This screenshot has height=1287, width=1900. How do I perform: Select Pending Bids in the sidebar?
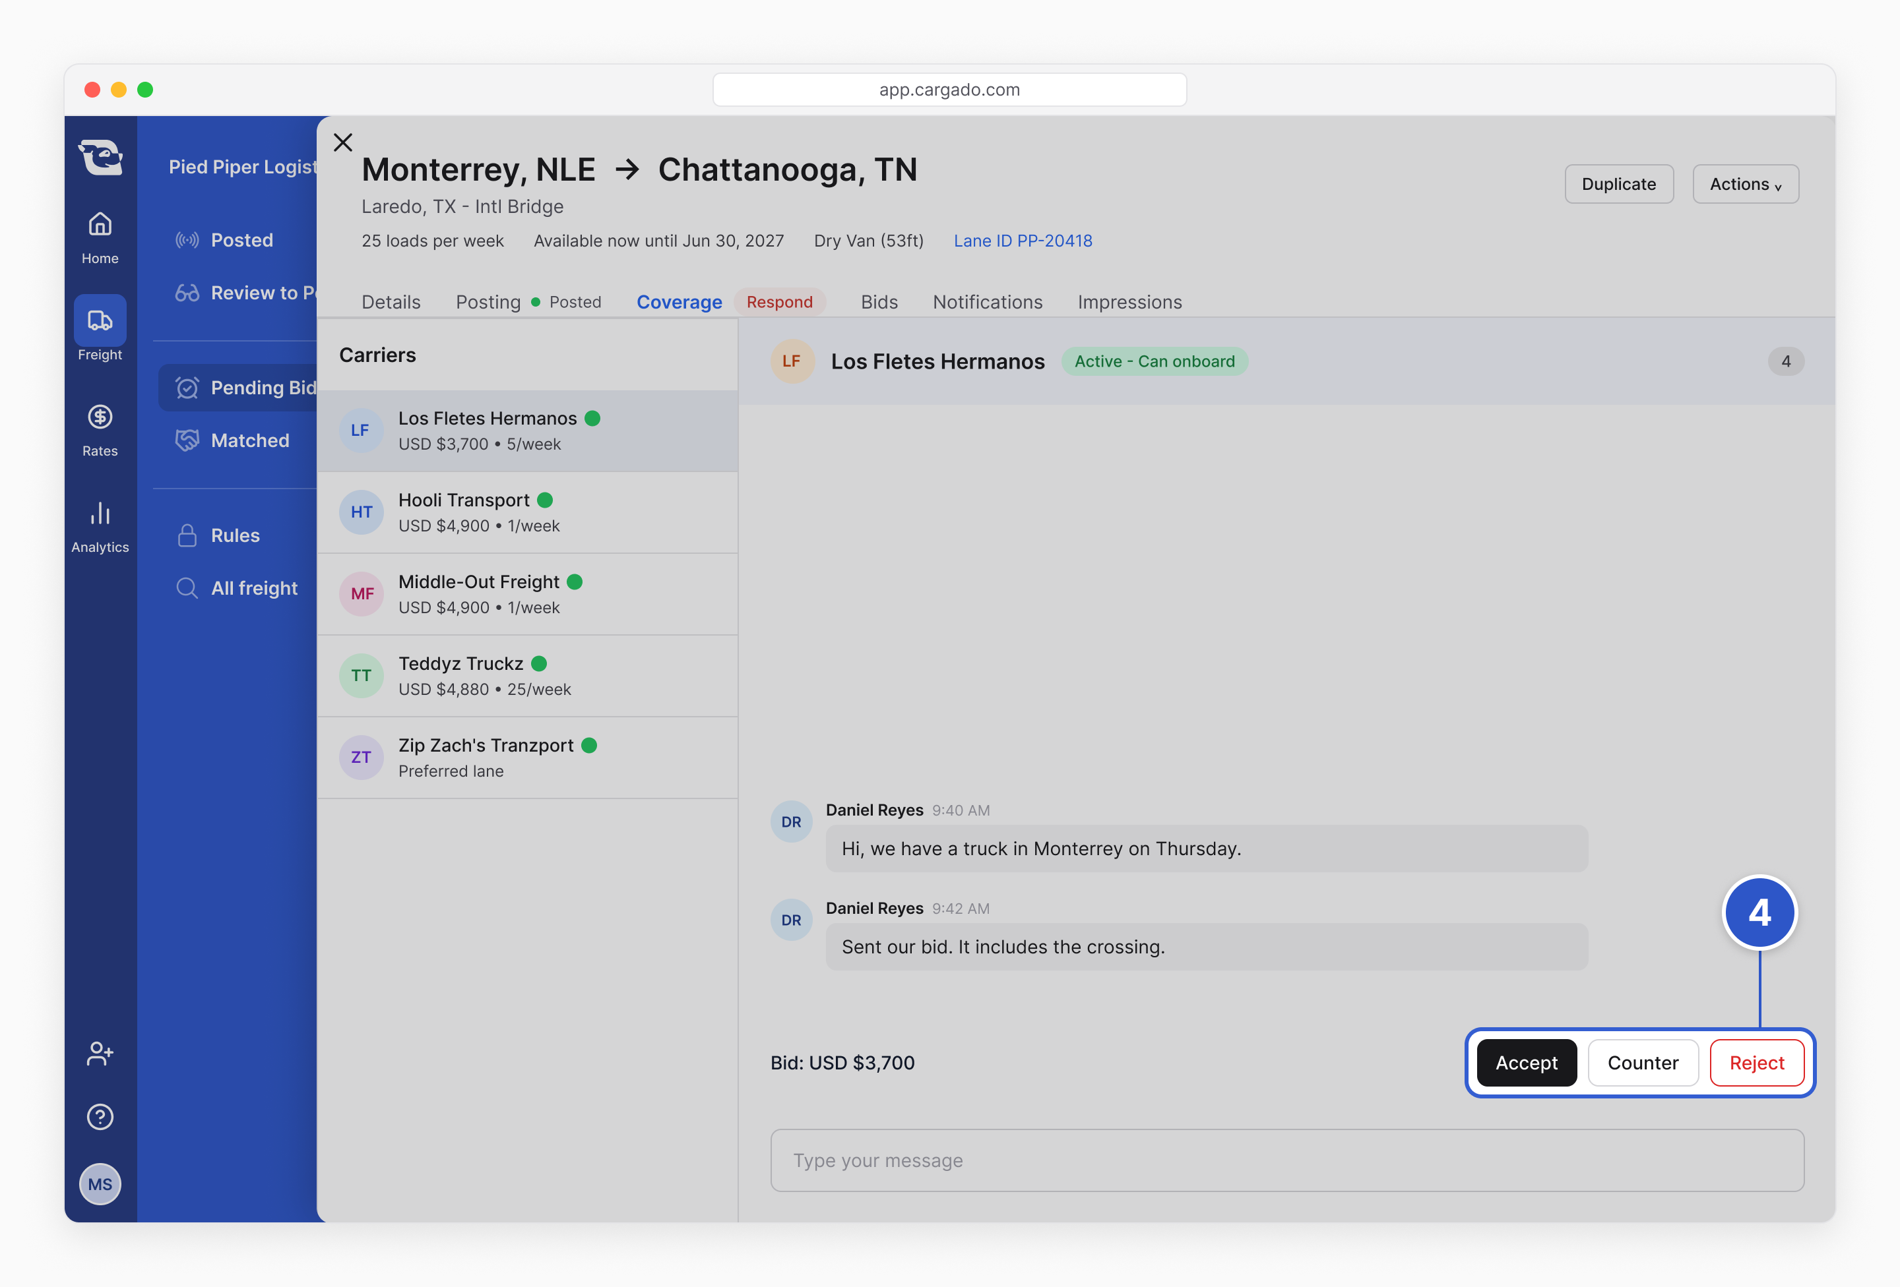point(238,387)
